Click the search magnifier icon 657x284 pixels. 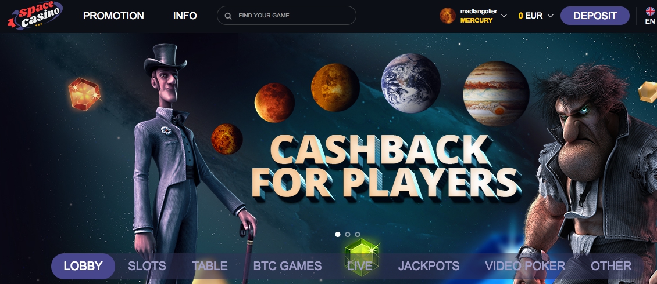[x=228, y=16]
